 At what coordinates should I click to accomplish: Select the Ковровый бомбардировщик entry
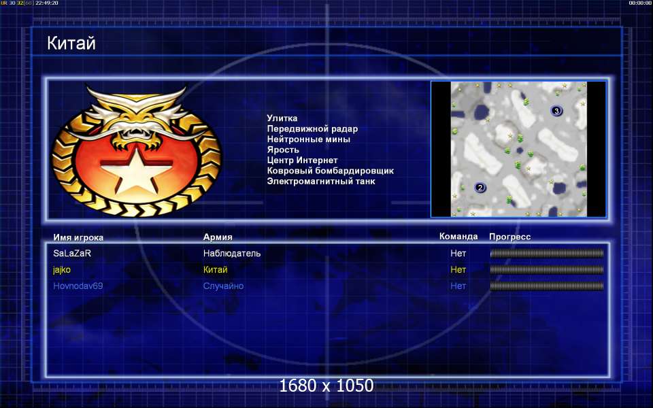(x=331, y=171)
